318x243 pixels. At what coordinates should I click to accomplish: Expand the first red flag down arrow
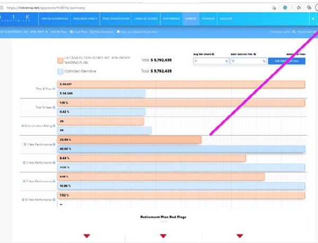click(87, 236)
